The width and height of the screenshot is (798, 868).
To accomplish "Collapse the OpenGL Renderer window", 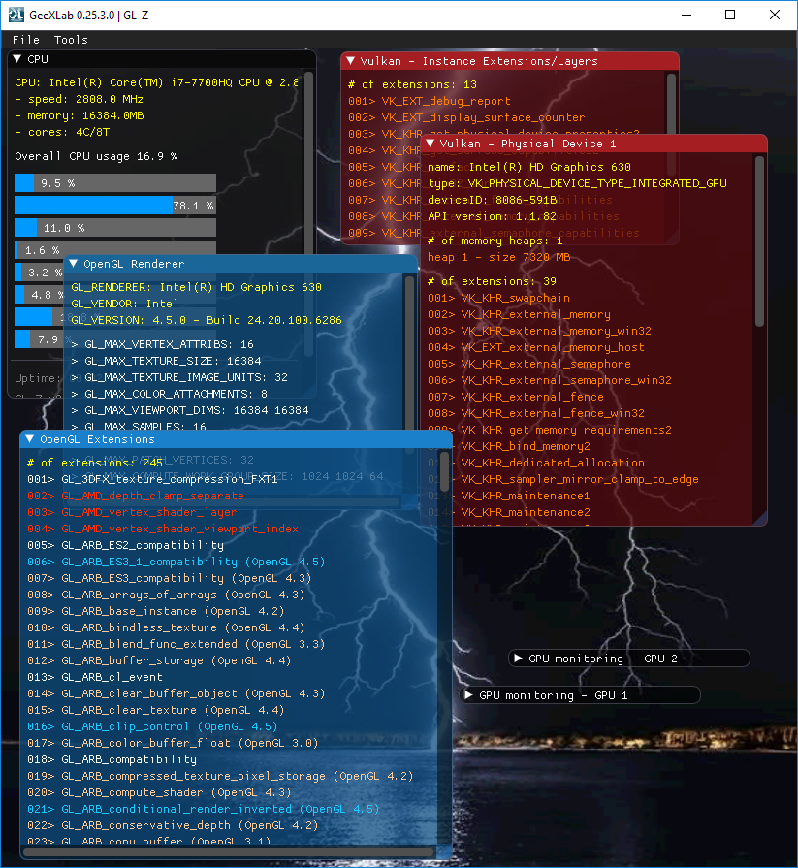I will 73,264.
